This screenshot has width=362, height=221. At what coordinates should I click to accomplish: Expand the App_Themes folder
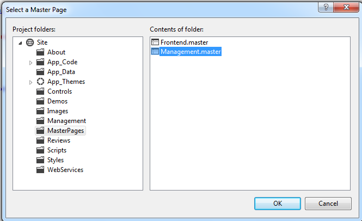(x=31, y=82)
